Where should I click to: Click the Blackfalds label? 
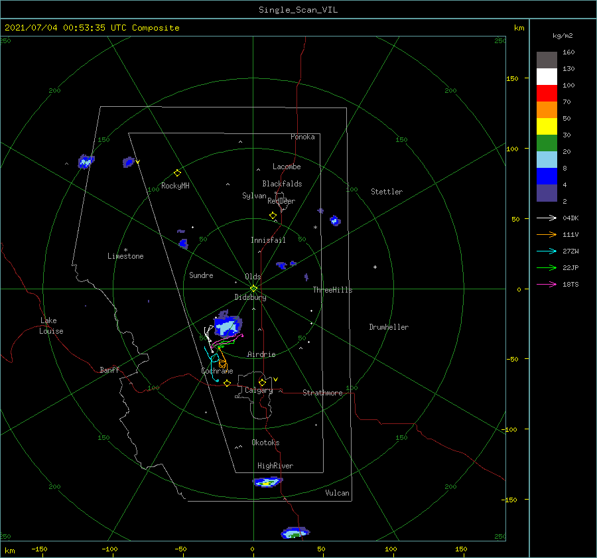pos(282,184)
